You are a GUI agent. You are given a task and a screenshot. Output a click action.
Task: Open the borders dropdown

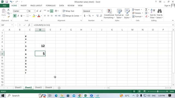30,16
